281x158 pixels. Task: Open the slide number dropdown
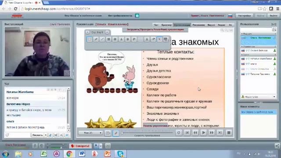90,133
